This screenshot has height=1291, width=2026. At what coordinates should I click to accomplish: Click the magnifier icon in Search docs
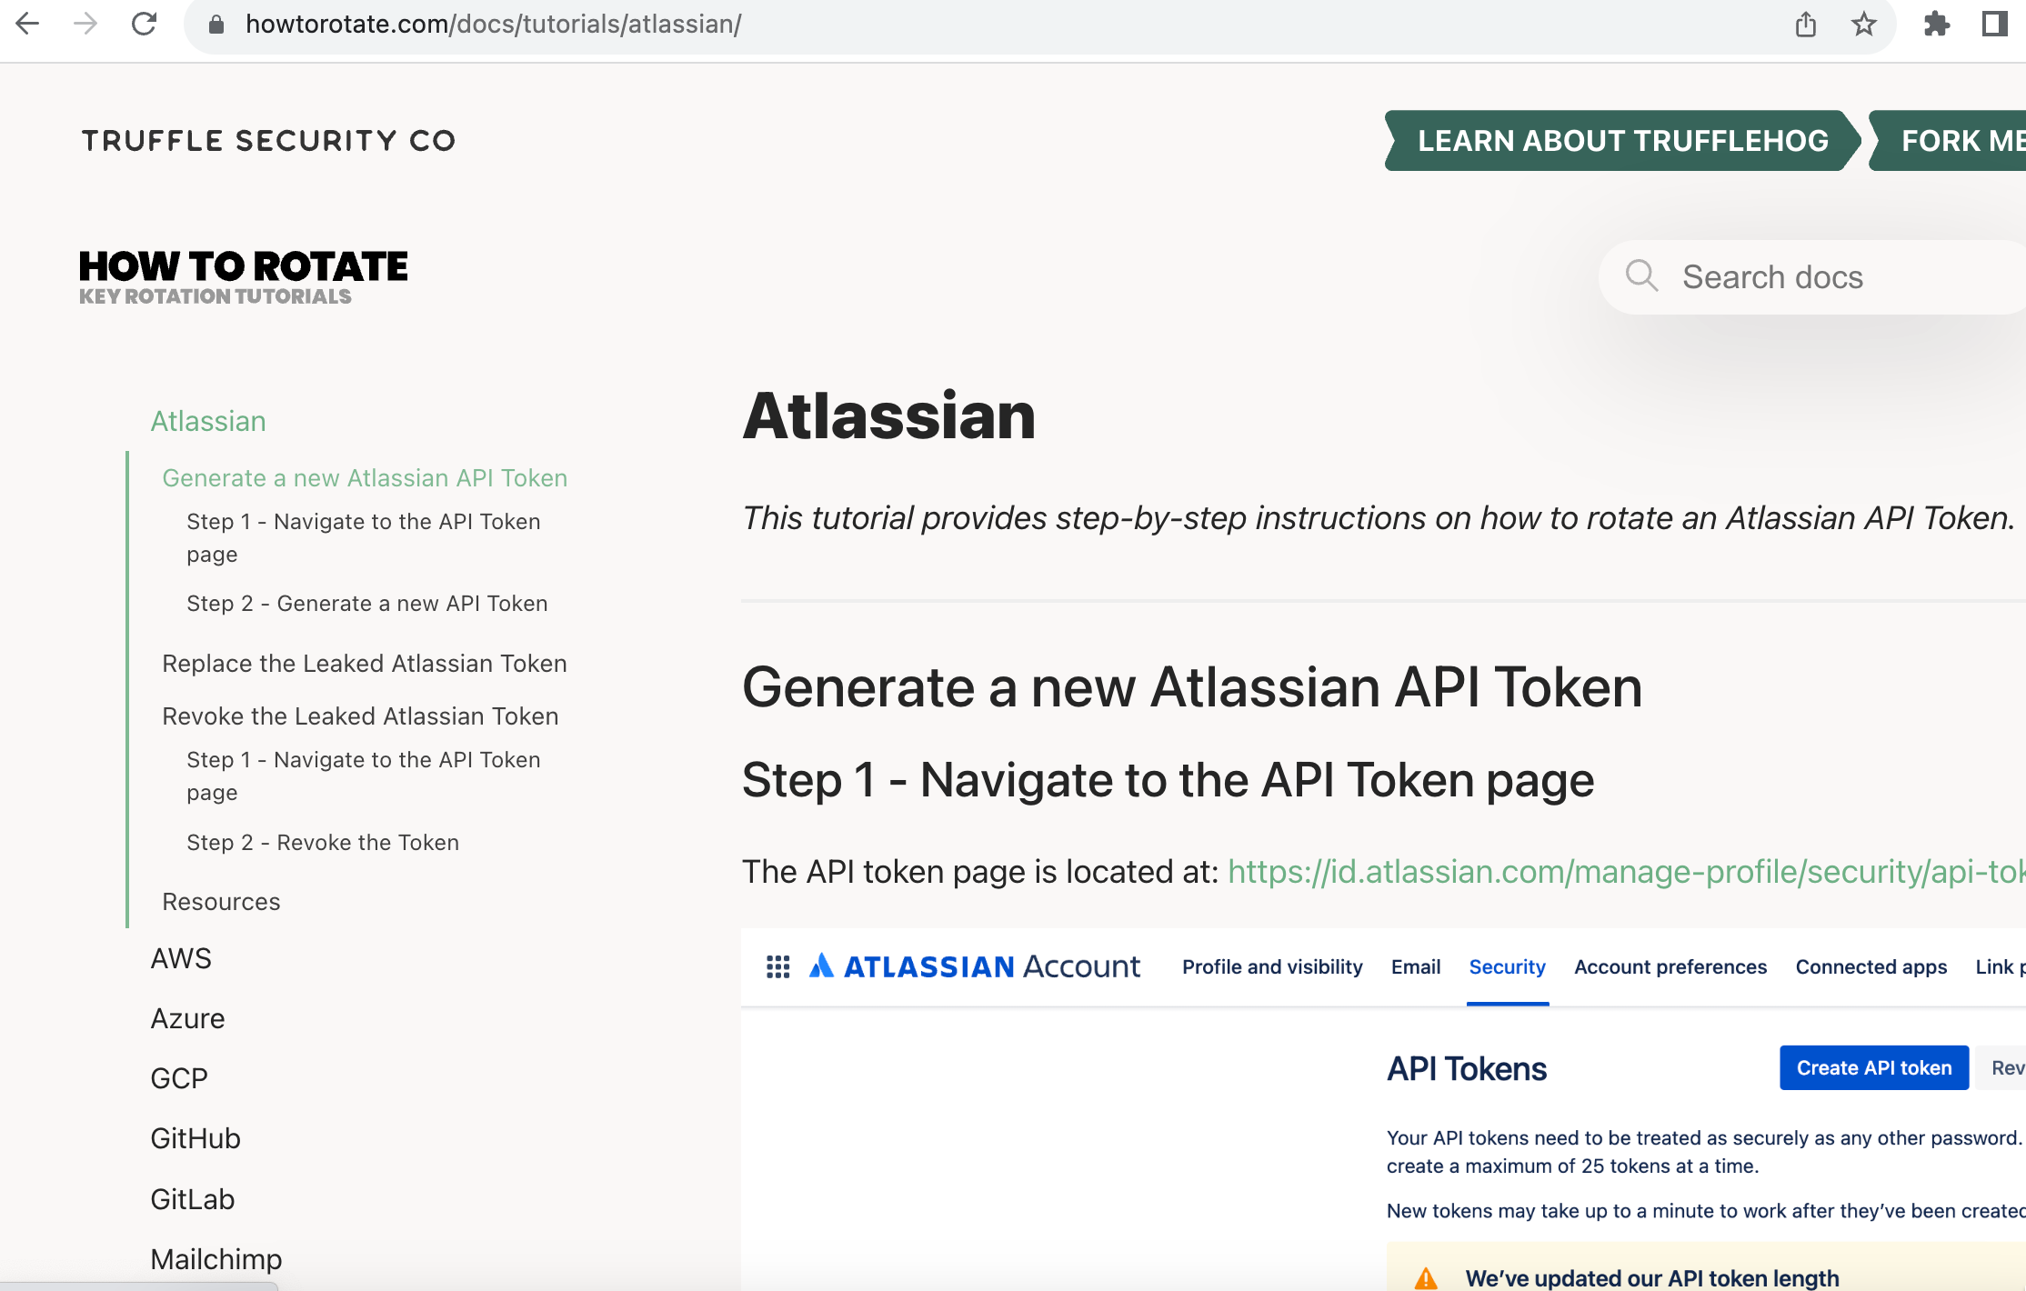tap(1641, 275)
